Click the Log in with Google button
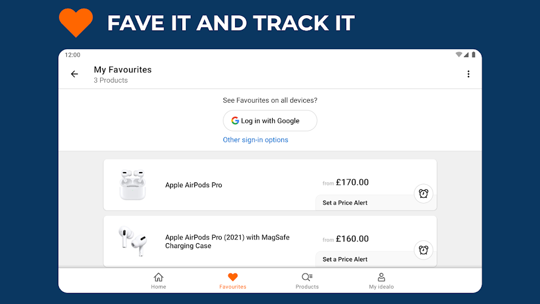This screenshot has width=540, height=304. click(270, 121)
